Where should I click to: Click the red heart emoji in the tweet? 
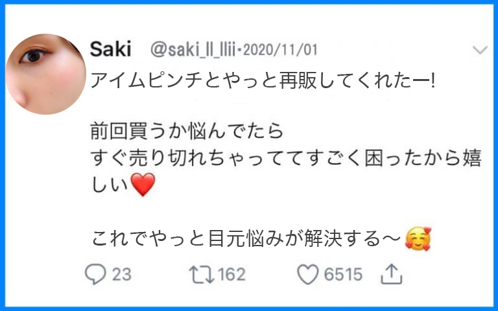(143, 187)
